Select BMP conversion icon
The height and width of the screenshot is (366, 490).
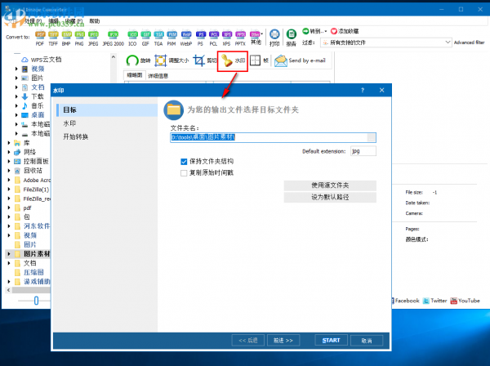66,38
